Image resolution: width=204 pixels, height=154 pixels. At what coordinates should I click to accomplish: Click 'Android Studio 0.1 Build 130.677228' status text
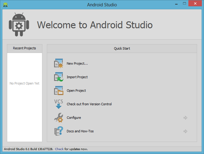coord(29,149)
